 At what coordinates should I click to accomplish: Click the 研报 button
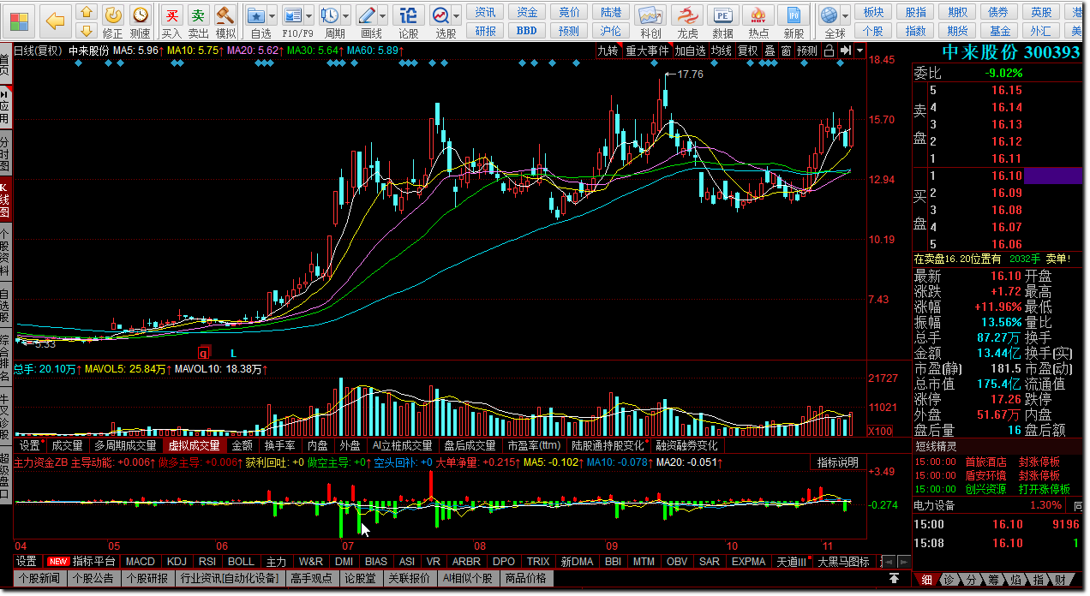pos(486,31)
